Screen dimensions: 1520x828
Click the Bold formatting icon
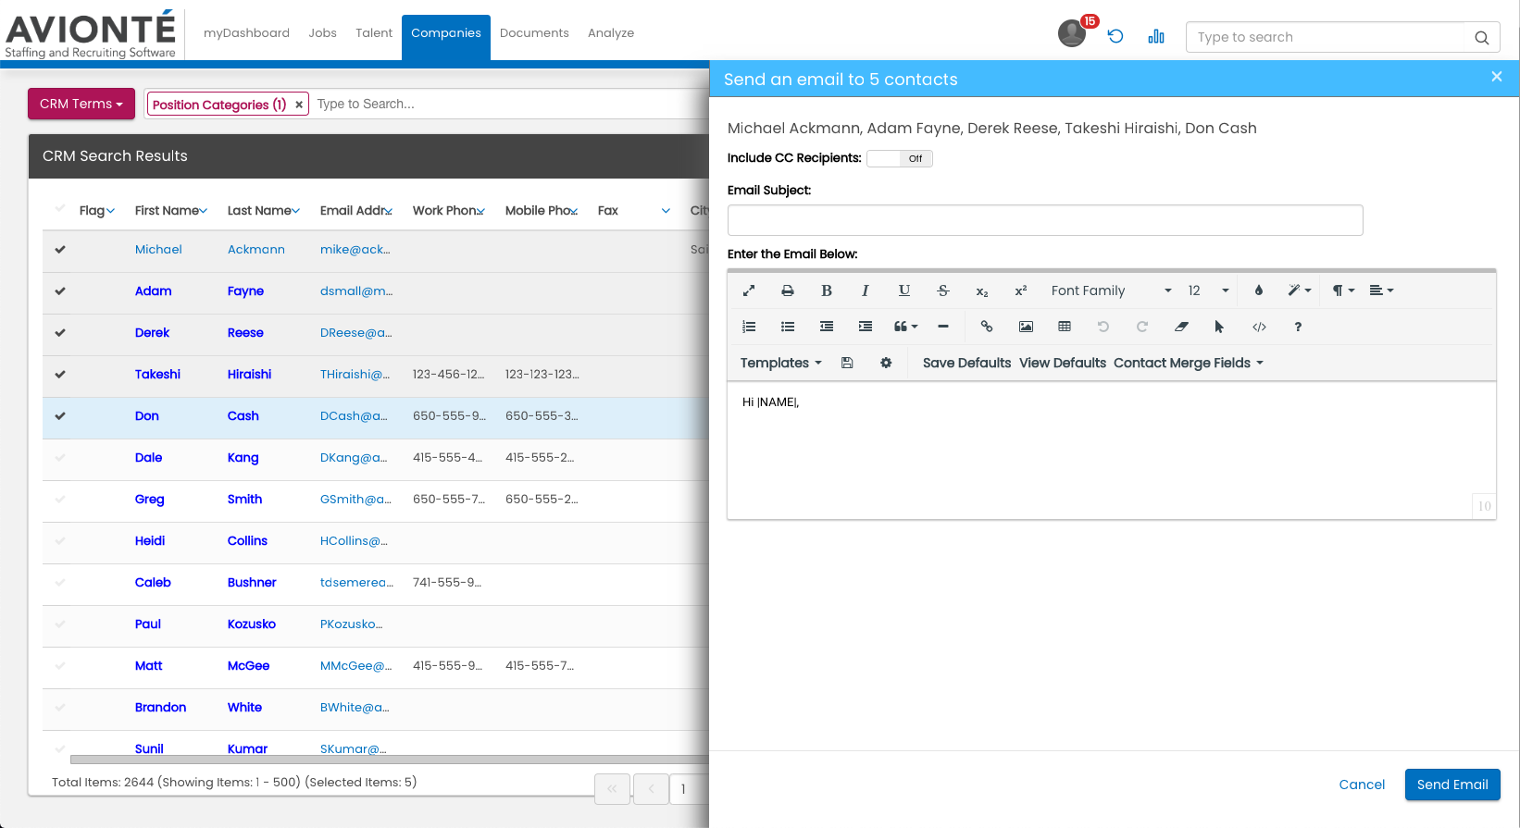click(x=826, y=290)
